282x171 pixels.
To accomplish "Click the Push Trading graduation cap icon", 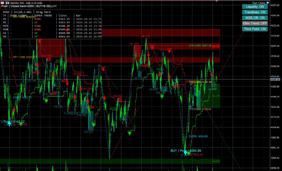I will [268, 3].
